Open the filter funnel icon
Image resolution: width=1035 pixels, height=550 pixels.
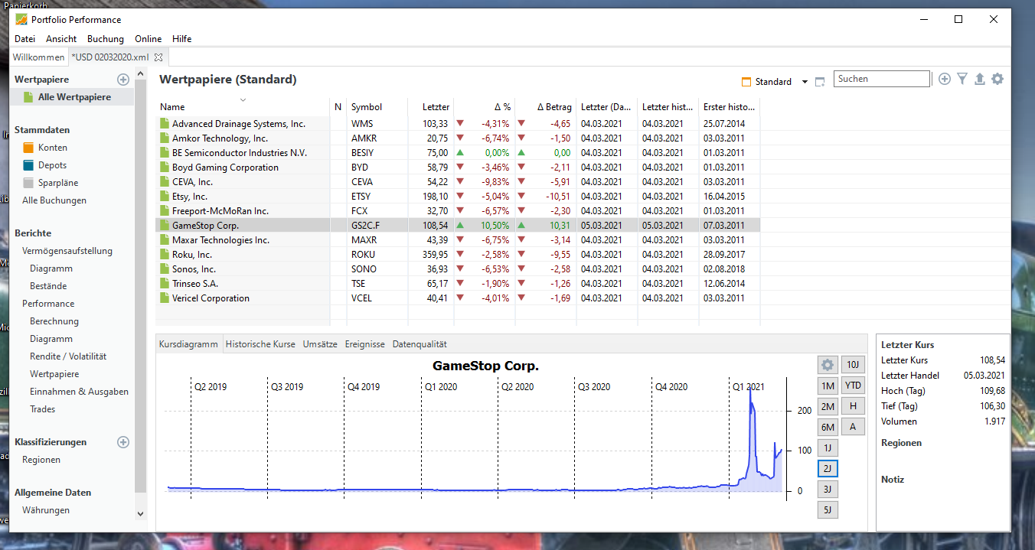(962, 79)
